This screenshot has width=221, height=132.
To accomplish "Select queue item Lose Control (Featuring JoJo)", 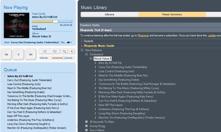I will tap(24, 84).
